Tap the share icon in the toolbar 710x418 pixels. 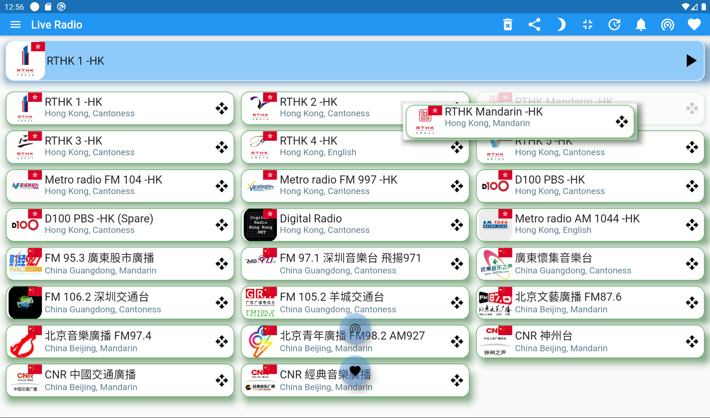point(534,25)
